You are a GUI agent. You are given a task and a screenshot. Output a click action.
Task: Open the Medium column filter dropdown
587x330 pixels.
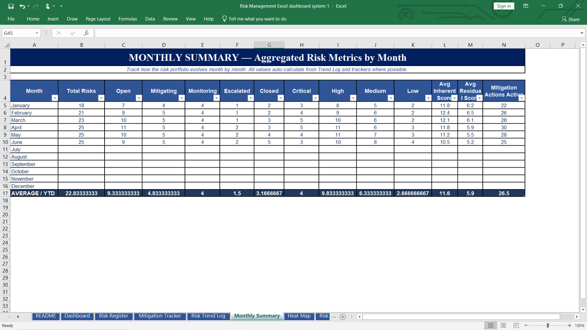pyautogui.click(x=391, y=98)
